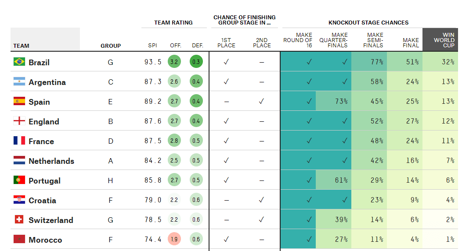
Task: Click Spain's 73% quarter-finals cell
Action: [x=333, y=101]
